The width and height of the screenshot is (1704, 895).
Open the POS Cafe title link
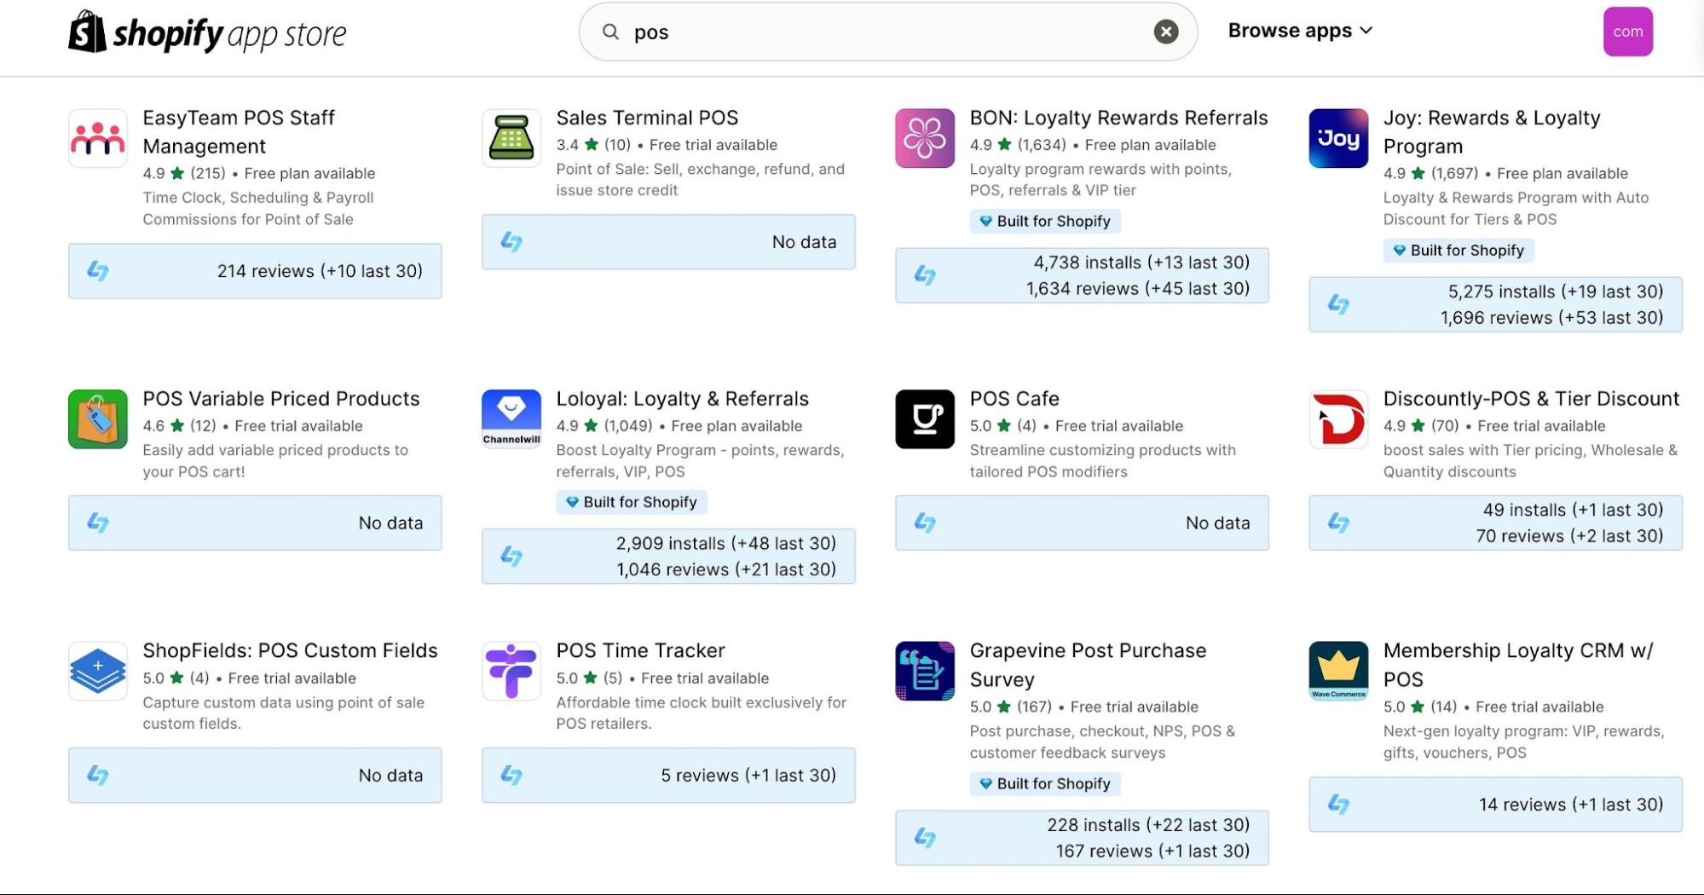point(1014,399)
